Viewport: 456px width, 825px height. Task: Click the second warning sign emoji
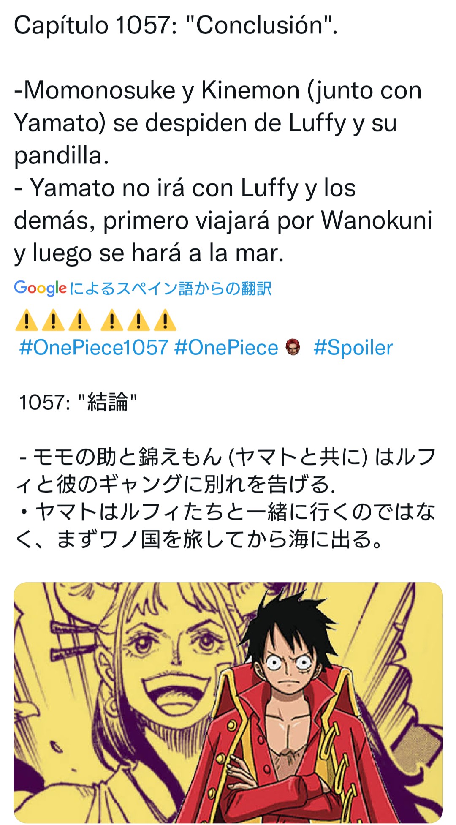click(x=53, y=320)
